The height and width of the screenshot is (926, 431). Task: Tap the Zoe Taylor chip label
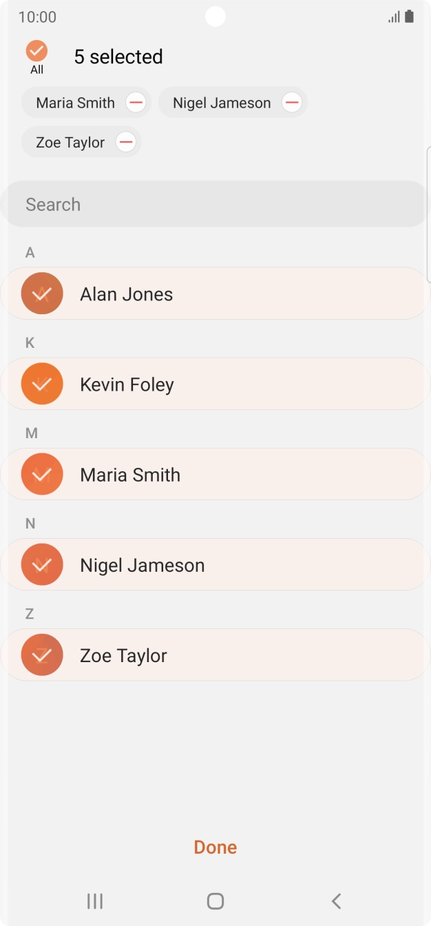point(70,143)
